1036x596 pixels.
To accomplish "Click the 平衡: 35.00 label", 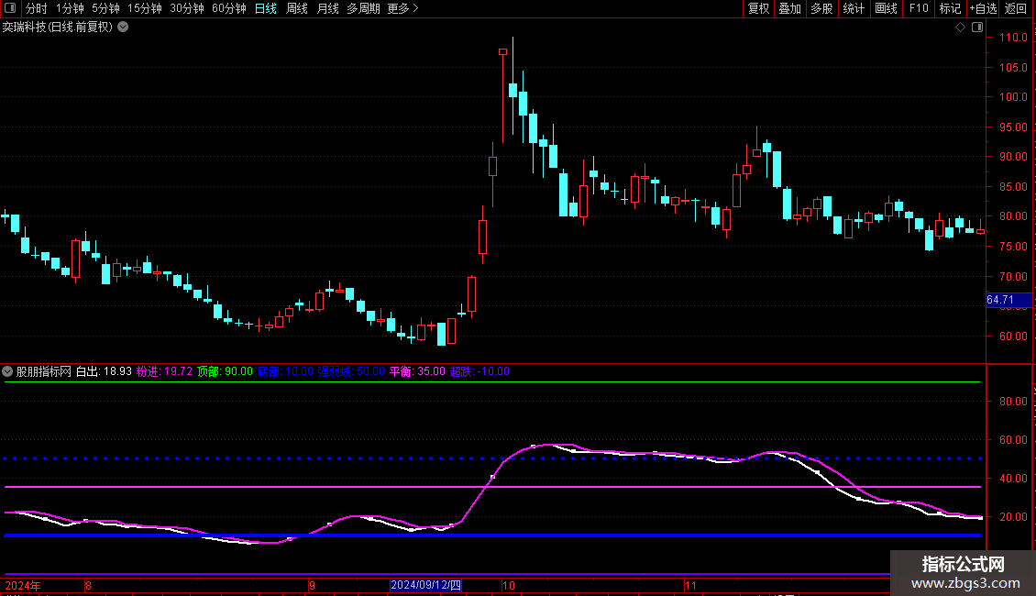I will pyautogui.click(x=417, y=371).
